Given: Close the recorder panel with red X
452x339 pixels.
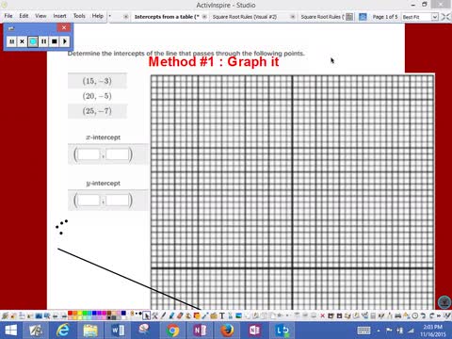Looking at the screenshot, I should [64, 27].
